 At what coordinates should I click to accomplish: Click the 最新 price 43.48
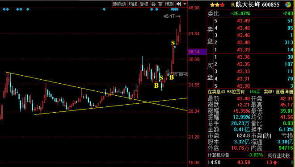click(x=244, y=98)
